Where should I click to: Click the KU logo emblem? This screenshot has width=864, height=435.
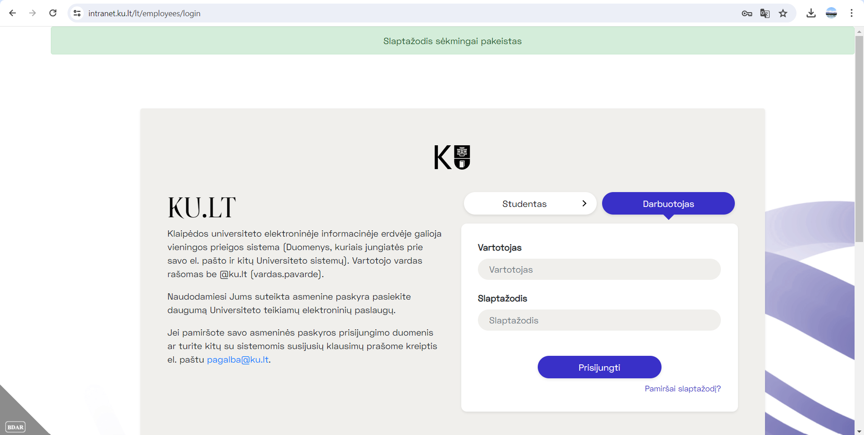tap(452, 157)
